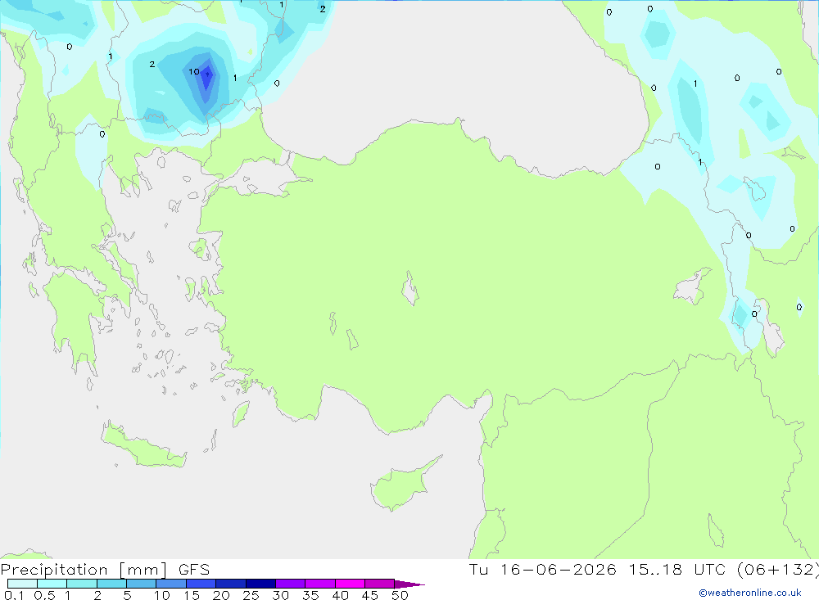The image size is (819, 600).
Task: Click the 25–30 mm legend color swatch
Action: click(x=260, y=584)
